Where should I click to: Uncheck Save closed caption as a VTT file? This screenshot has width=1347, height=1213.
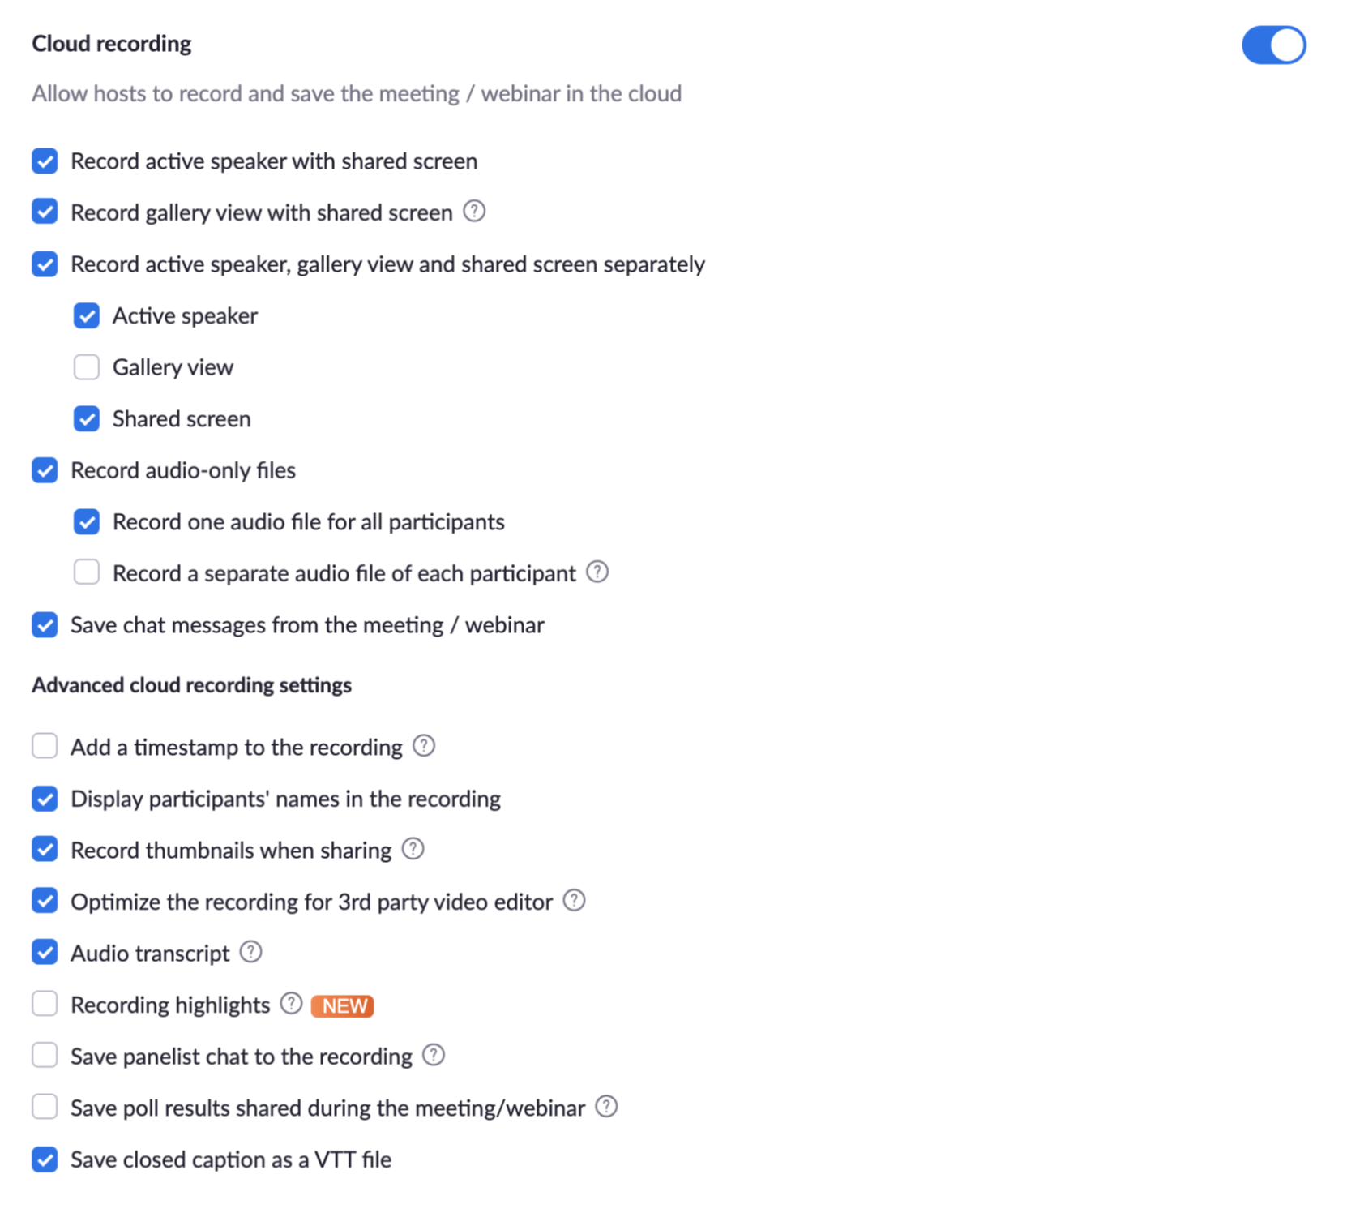pyautogui.click(x=45, y=1159)
